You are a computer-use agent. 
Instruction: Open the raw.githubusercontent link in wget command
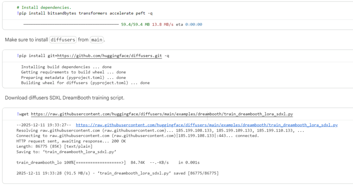tap(162, 114)
